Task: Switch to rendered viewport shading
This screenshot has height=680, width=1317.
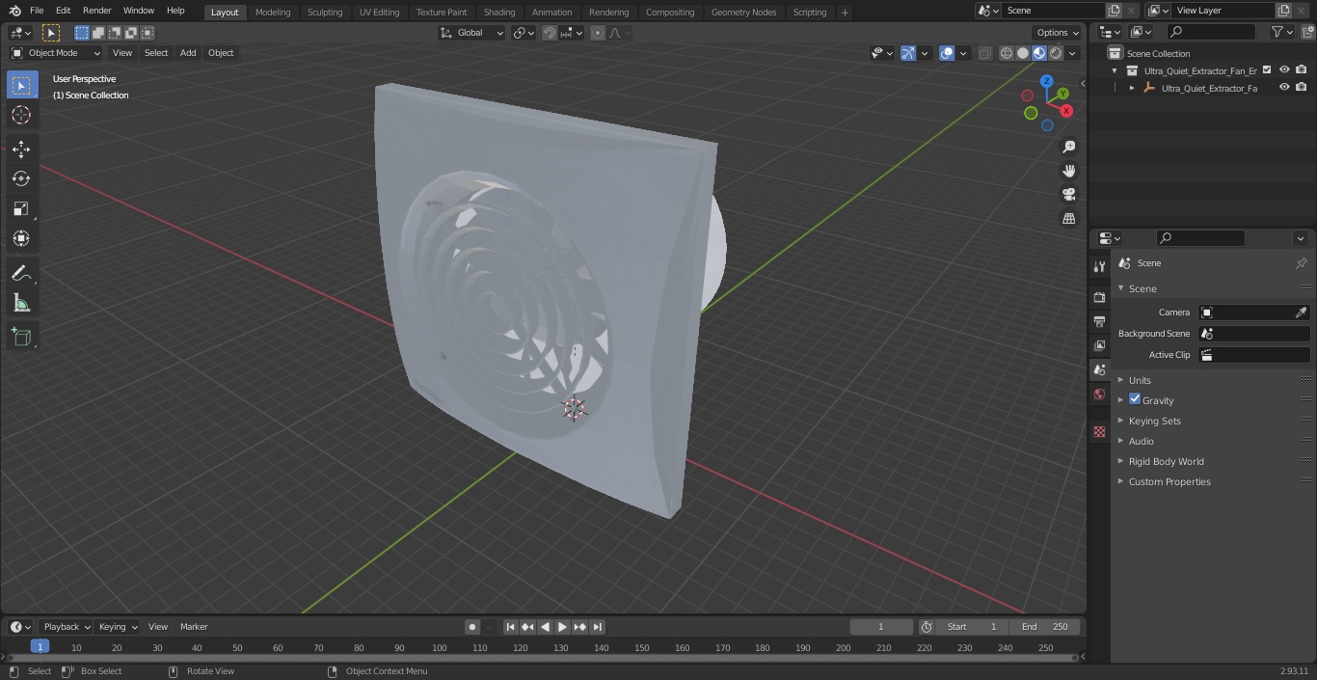Action: 1056,53
